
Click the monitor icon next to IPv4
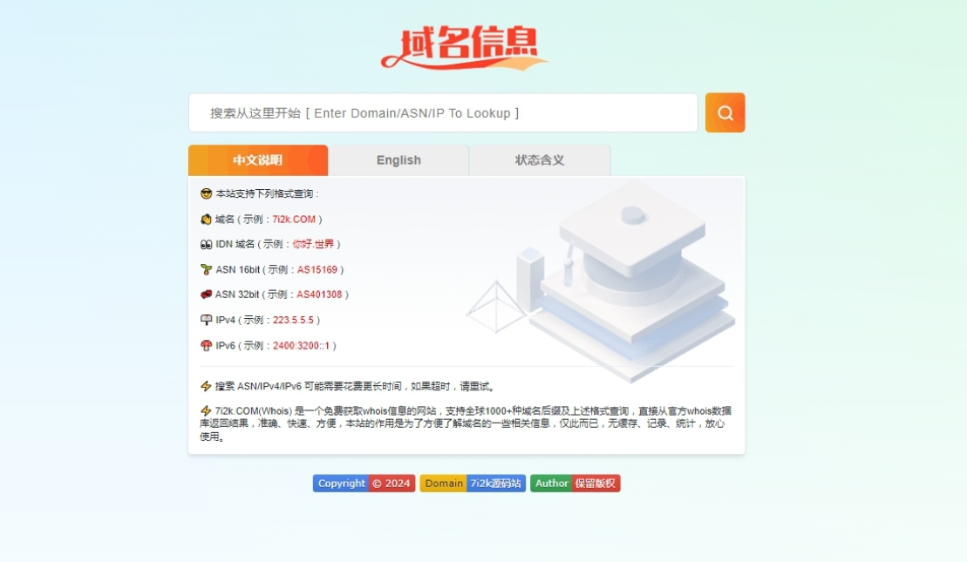[x=206, y=320]
